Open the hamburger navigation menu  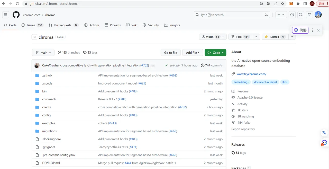(6, 15)
